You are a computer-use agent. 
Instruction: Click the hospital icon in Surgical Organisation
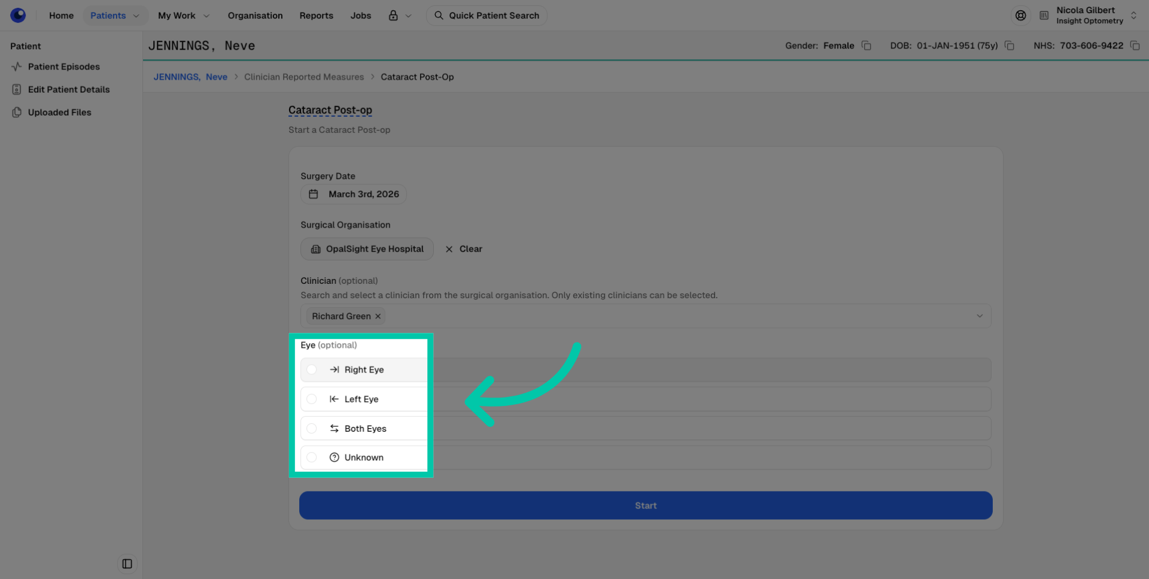[x=315, y=249]
